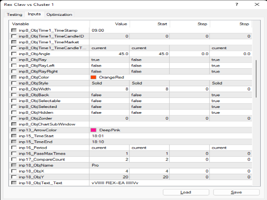Enable the inp8_ObjAngle optimization checkbox
This screenshot has width=267, height=200.
(x=14, y=54)
